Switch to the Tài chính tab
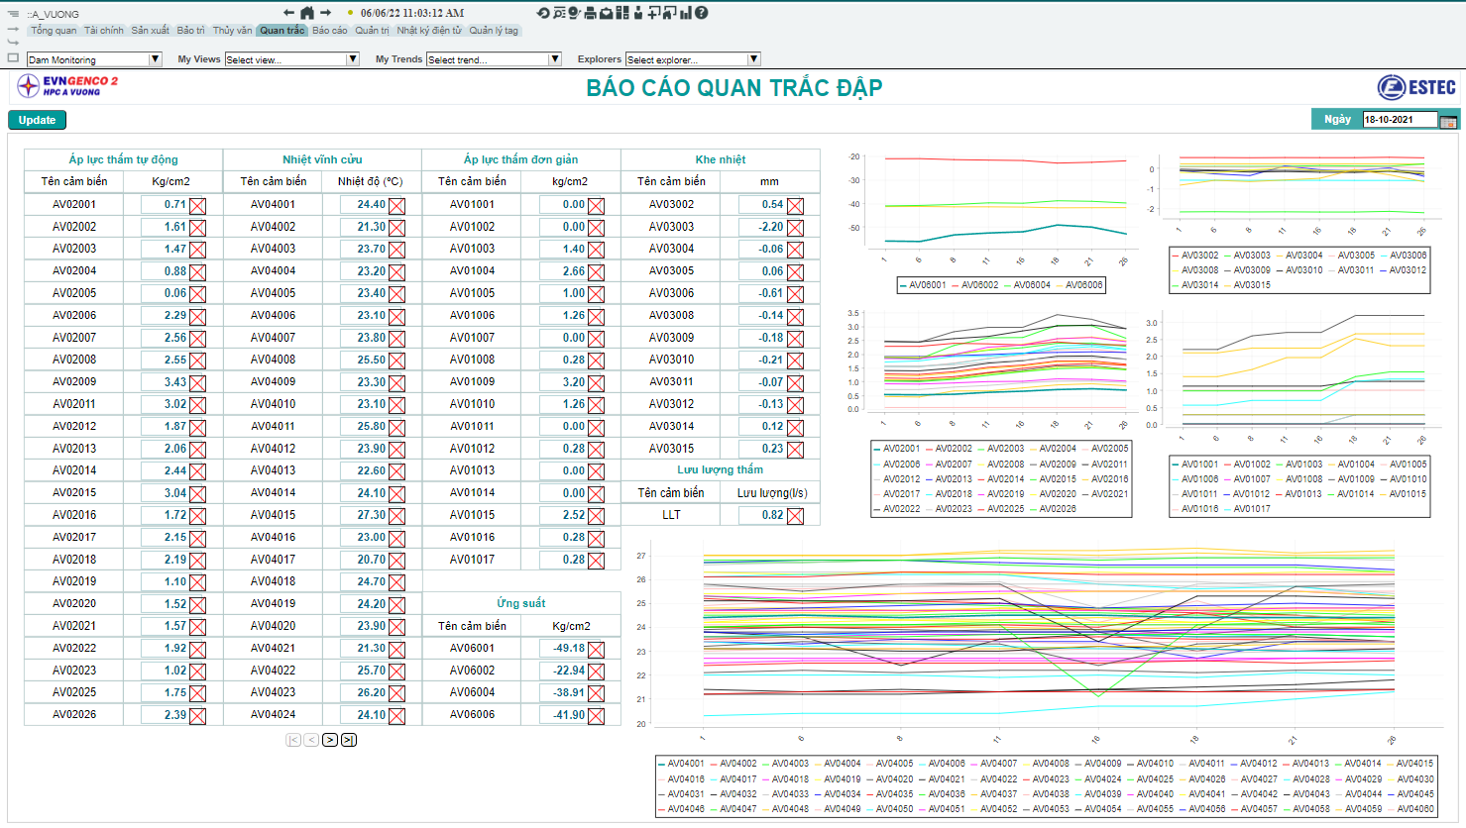This screenshot has height=828, width=1466. pos(104,31)
